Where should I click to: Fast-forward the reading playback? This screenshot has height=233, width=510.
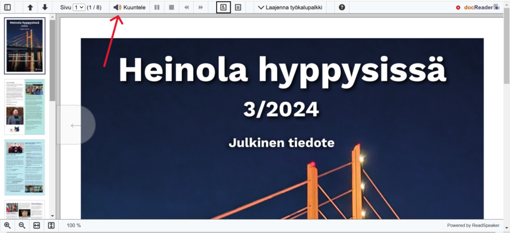201,7
